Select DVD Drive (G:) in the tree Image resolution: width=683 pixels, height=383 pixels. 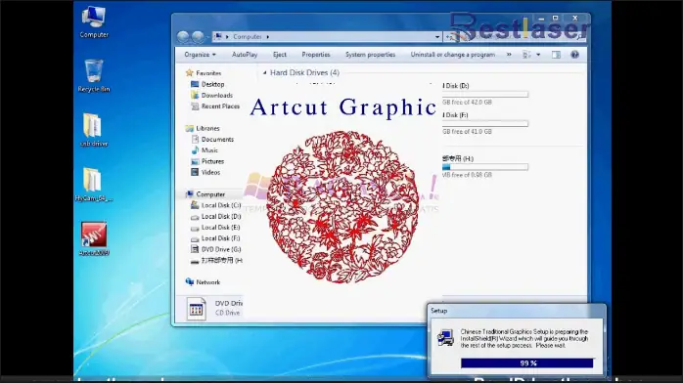[x=221, y=249]
